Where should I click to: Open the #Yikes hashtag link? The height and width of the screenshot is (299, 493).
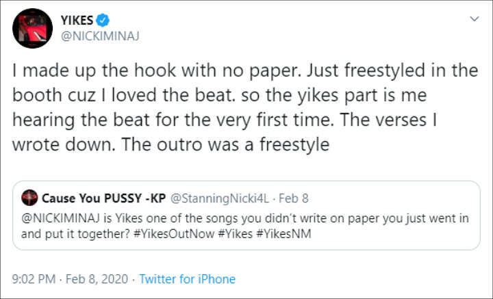click(235, 234)
